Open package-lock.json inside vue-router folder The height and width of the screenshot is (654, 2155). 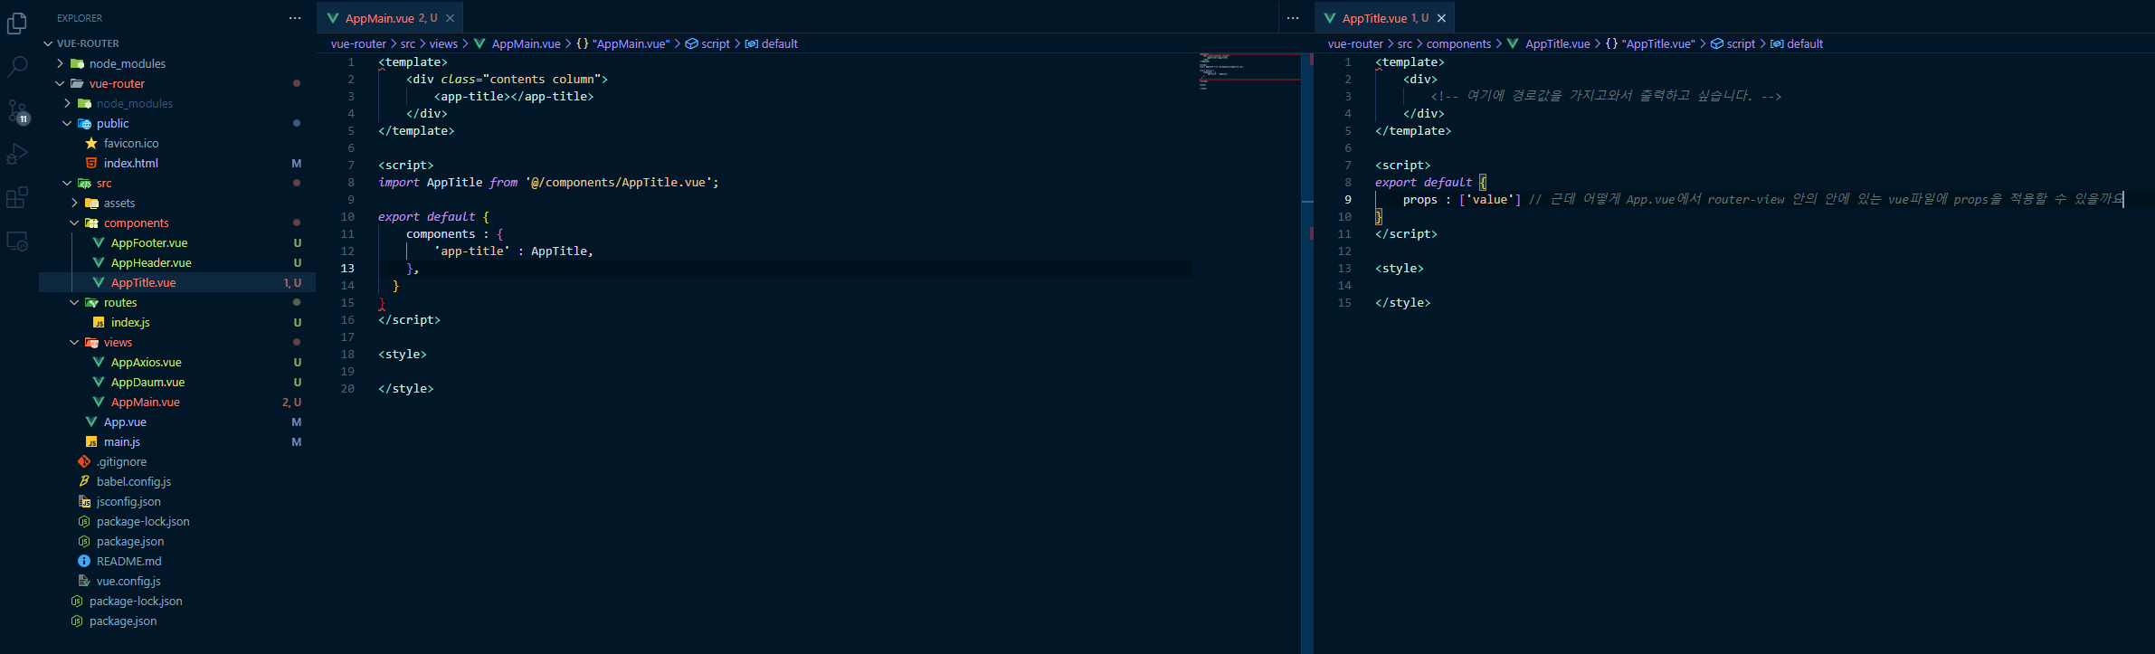177,521
